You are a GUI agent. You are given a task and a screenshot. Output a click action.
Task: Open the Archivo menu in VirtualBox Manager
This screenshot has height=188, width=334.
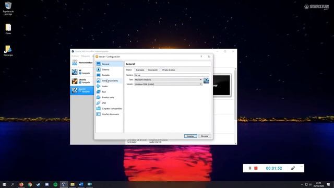coord(75,56)
